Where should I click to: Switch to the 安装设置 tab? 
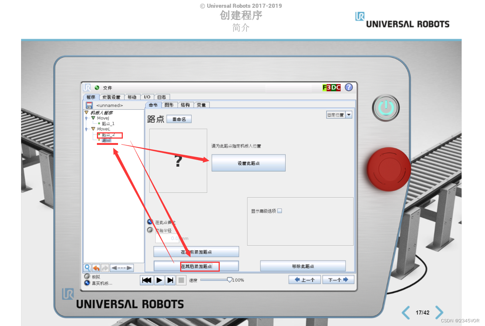pos(111,97)
